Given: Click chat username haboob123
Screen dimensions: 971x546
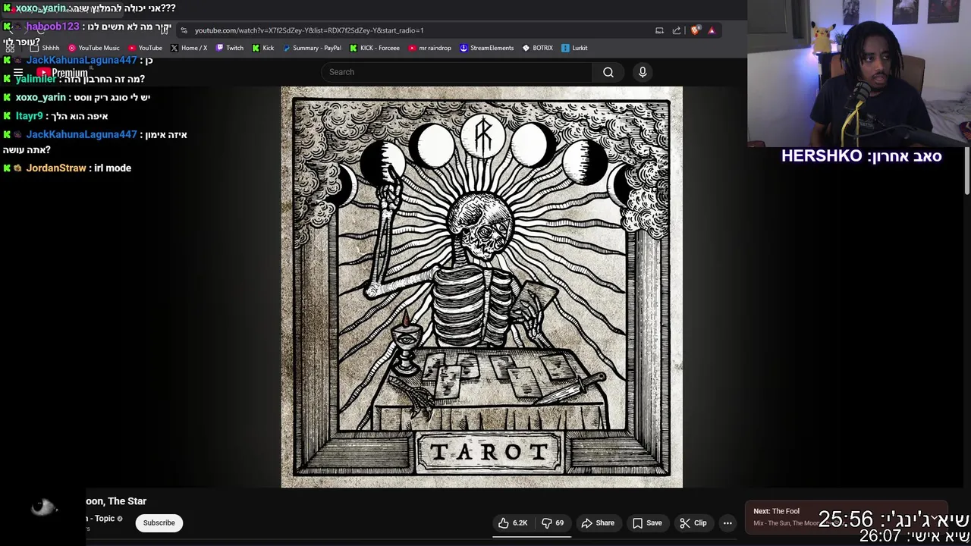Looking at the screenshot, I should click(52, 27).
